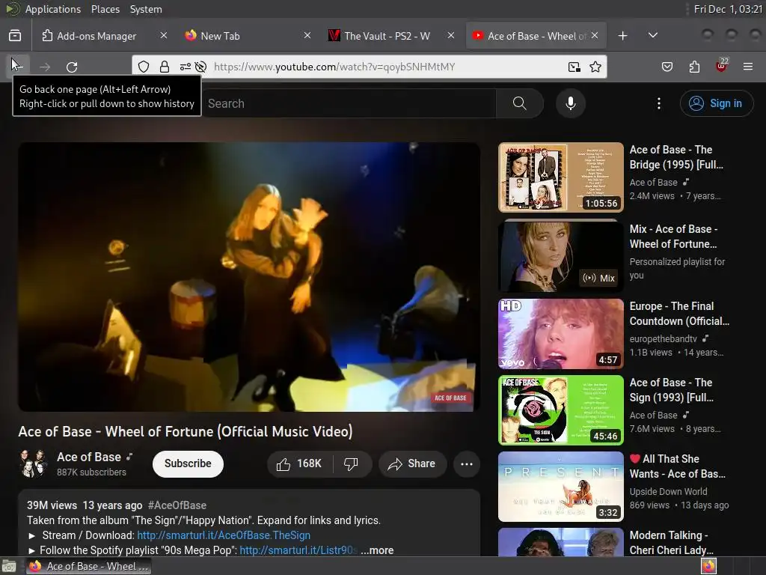
Task: Click the uBlock extension icon with badge 22
Action: [722, 66]
